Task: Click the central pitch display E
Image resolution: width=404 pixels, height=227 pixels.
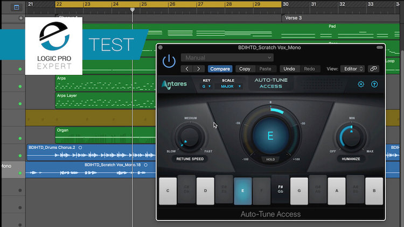Action: [x=270, y=136]
